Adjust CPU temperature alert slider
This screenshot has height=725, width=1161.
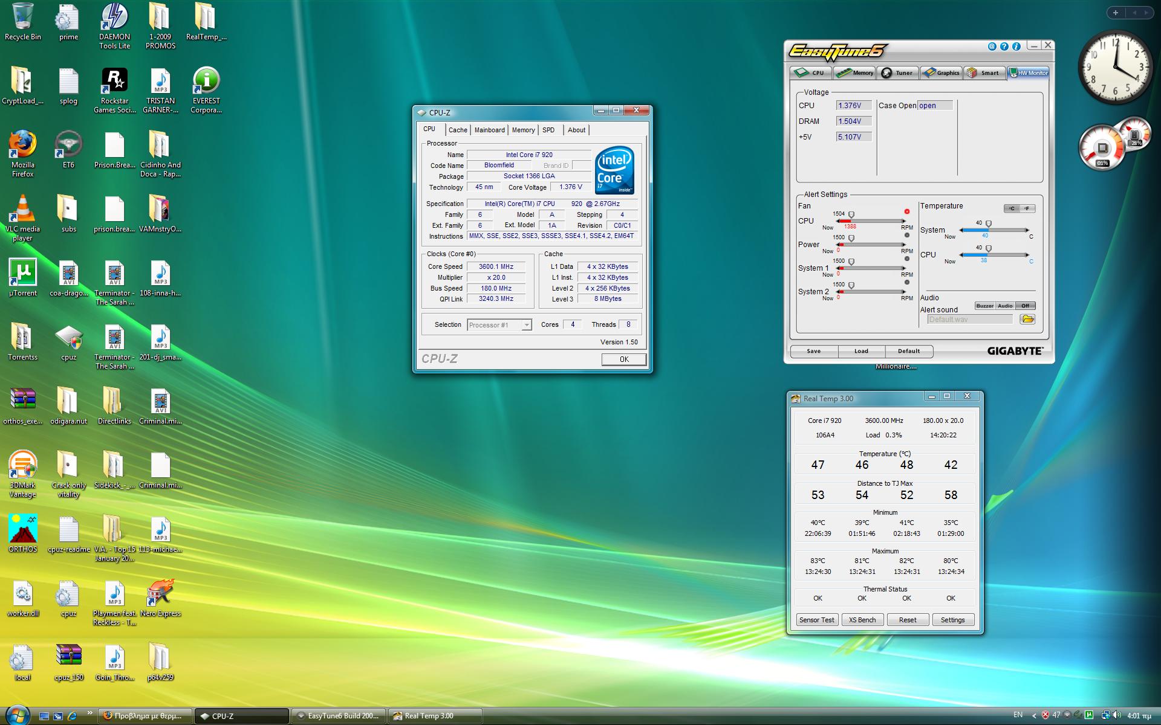(988, 248)
